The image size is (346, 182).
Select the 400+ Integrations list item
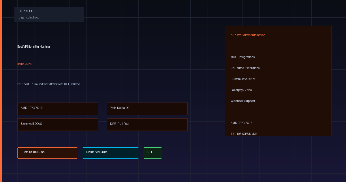click(242, 57)
